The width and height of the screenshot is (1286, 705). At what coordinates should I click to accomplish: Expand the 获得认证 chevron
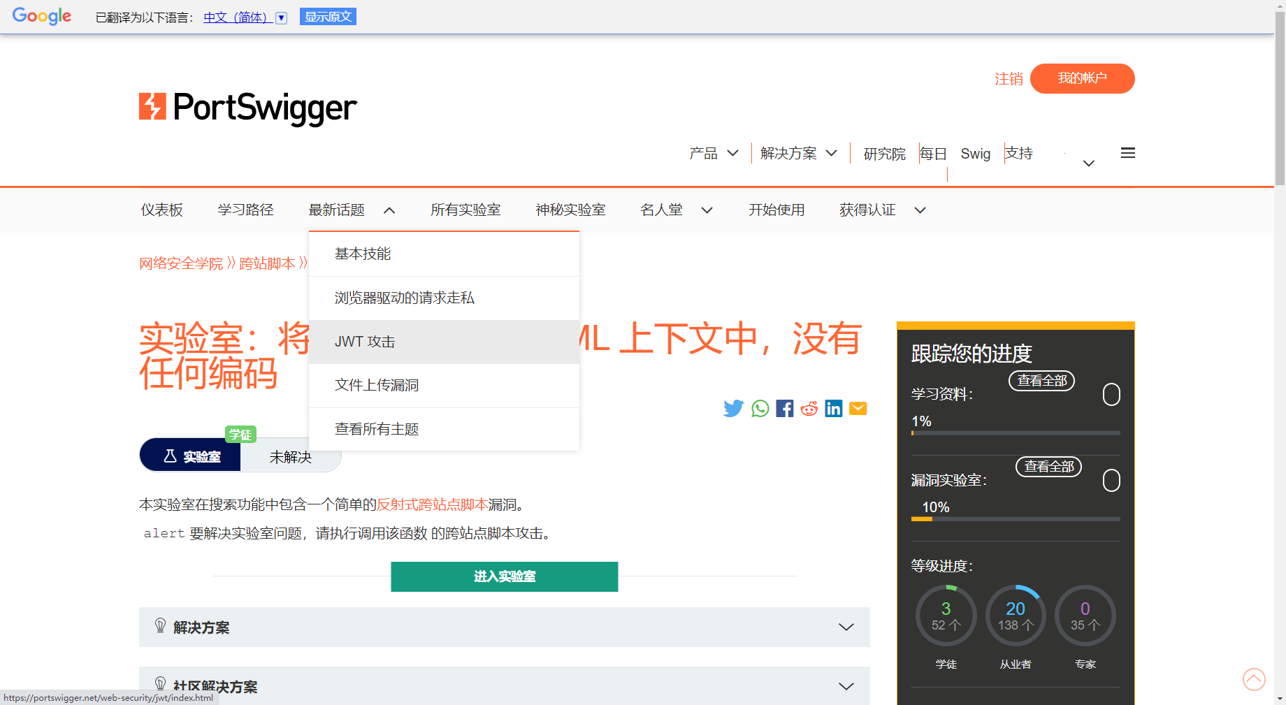[920, 210]
